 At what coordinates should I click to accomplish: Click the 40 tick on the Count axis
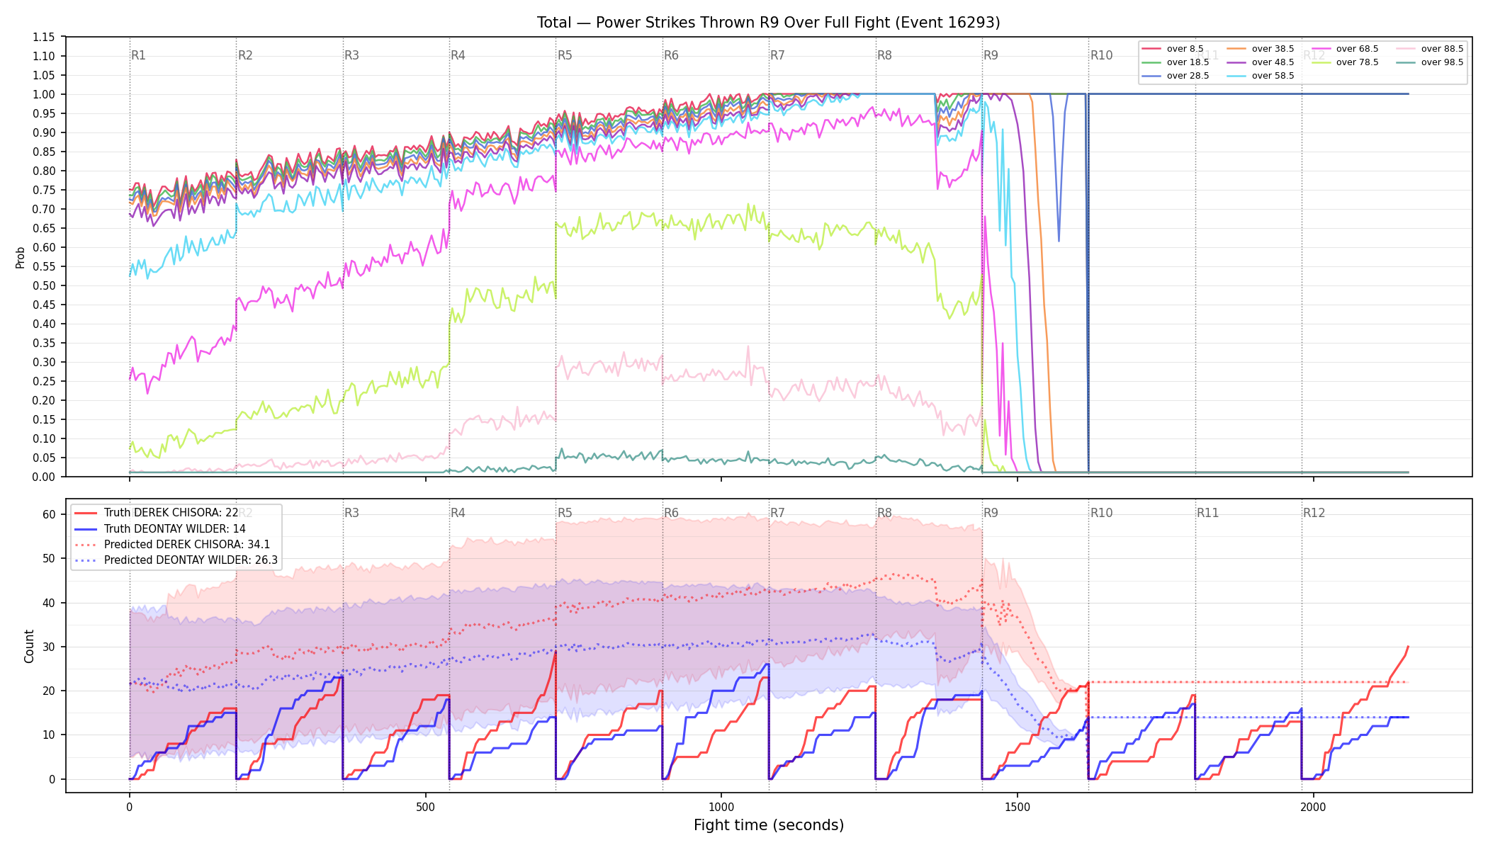tap(49, 603)
